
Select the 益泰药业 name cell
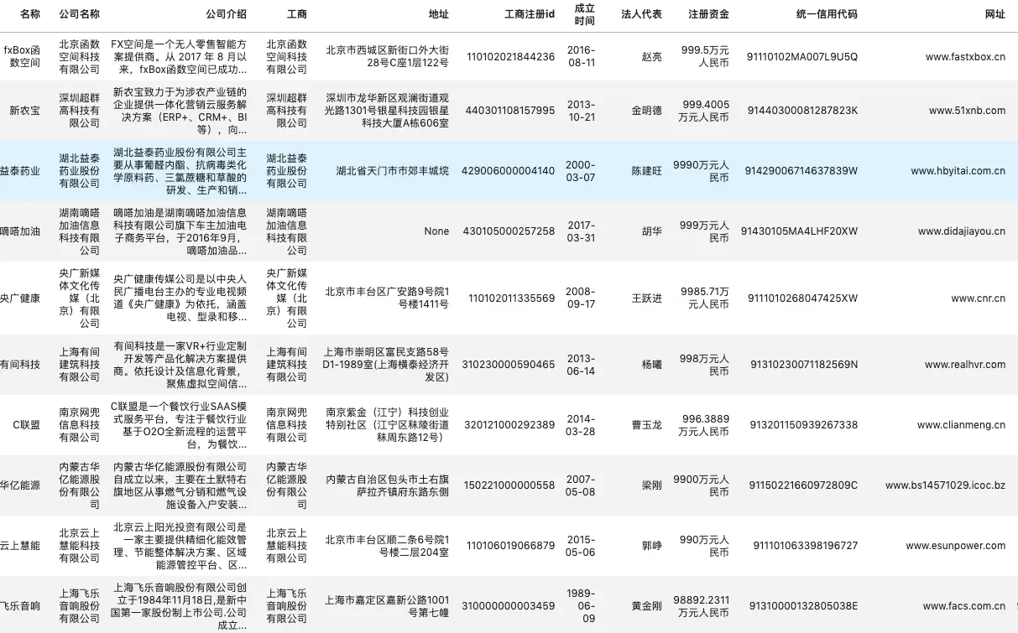(20, 171)
